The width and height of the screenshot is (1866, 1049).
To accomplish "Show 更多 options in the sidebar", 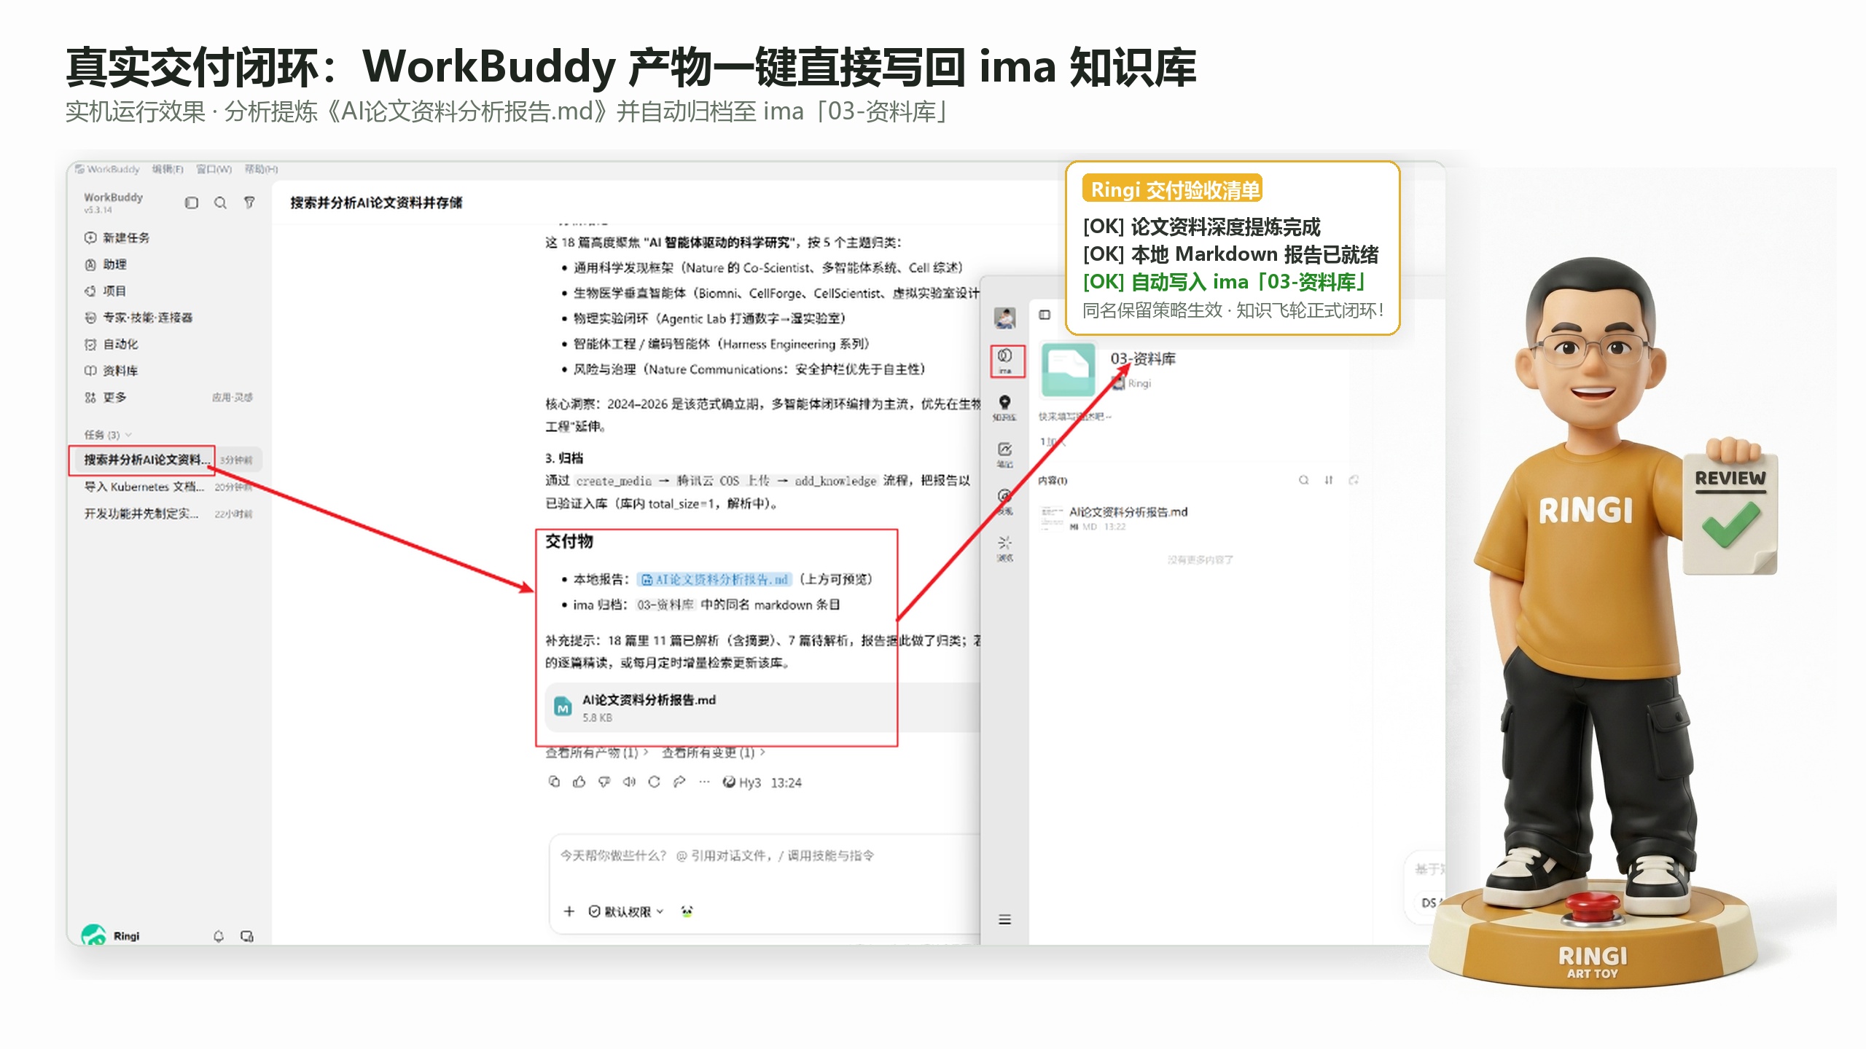I will pyautogui.click(x=106, y=397).
